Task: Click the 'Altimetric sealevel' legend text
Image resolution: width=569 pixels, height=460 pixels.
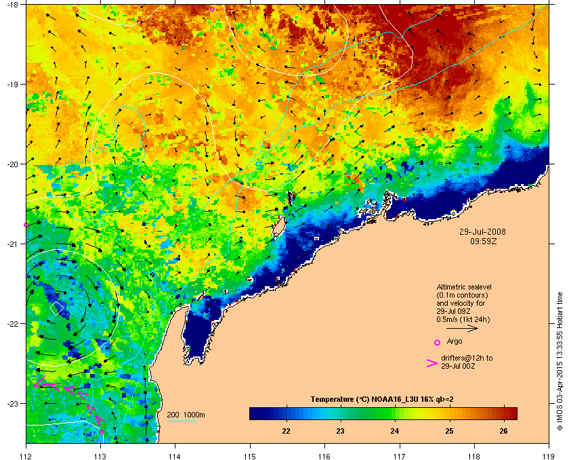Action: [x=464, y=287]
